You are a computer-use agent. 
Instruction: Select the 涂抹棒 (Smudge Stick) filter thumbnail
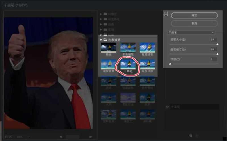(x=147, y=114)
